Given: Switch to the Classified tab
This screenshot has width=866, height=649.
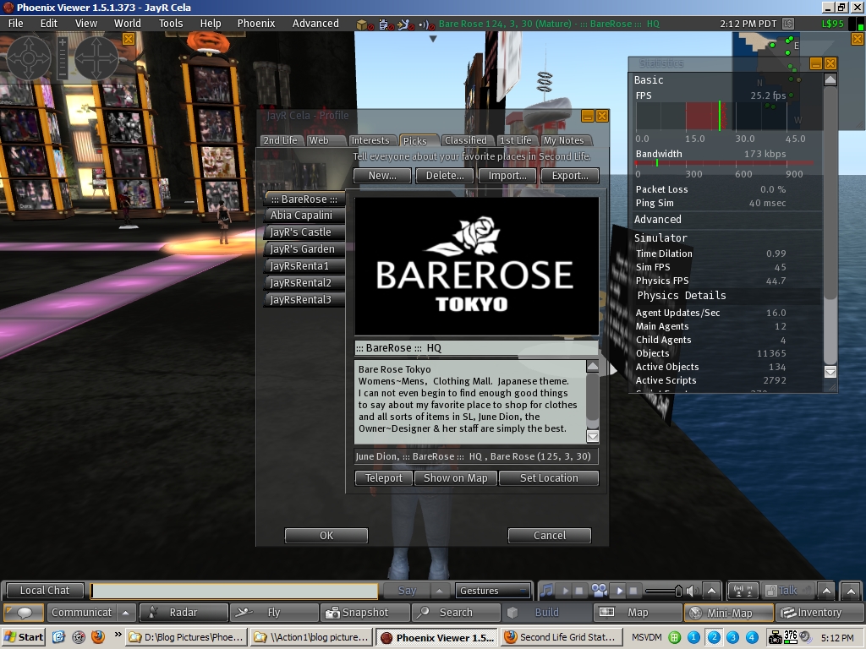Looking at the screenshot, I should tap(466, 141).
